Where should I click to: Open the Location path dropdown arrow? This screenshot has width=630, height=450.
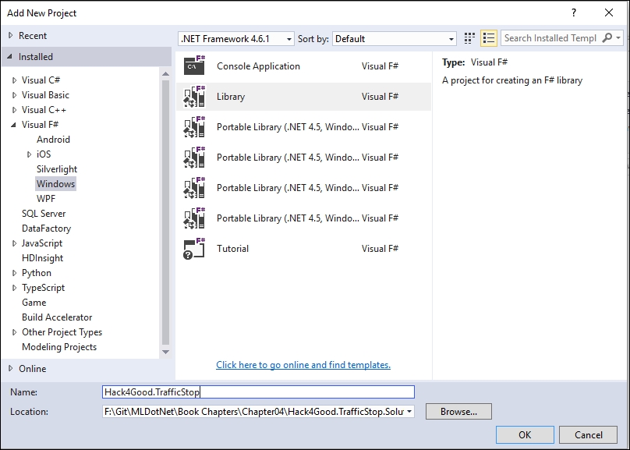pyautogui.click(x=409, y=412)
